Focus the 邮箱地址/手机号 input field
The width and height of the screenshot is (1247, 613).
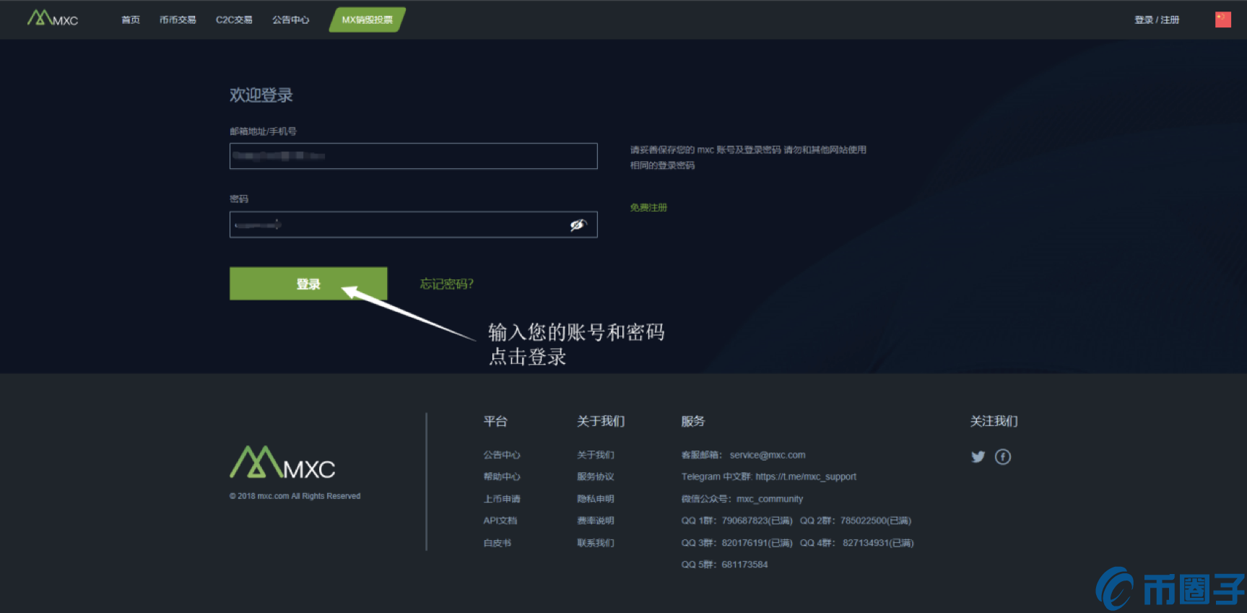[413, 156]
